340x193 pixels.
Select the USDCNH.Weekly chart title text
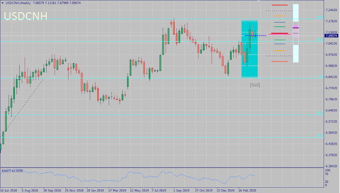[18, 3]
